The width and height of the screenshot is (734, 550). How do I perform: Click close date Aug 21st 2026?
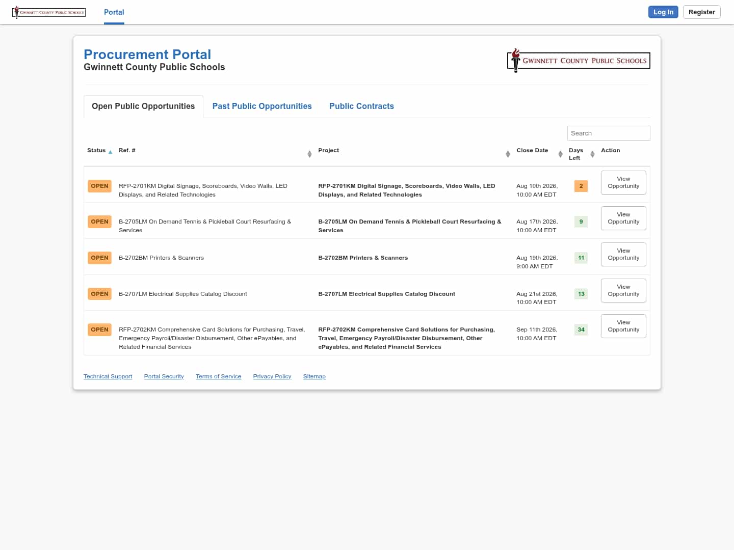click(537, 298)
